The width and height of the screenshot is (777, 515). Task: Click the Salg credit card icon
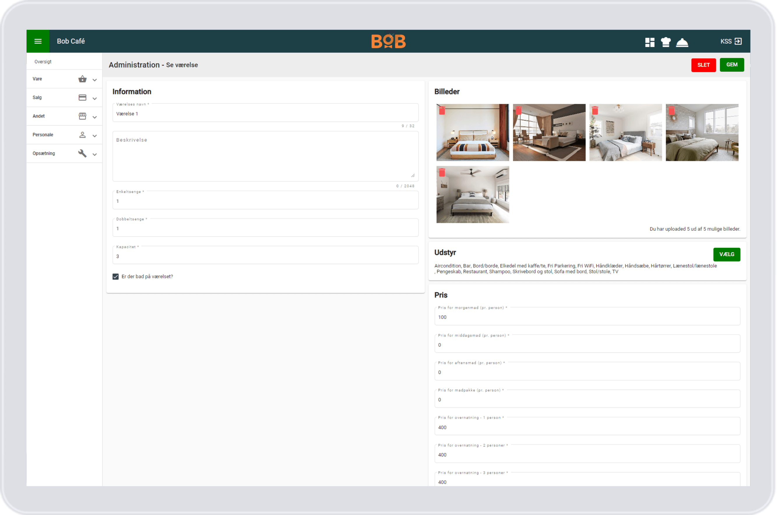pyautogui.click(x=82, y=98)
